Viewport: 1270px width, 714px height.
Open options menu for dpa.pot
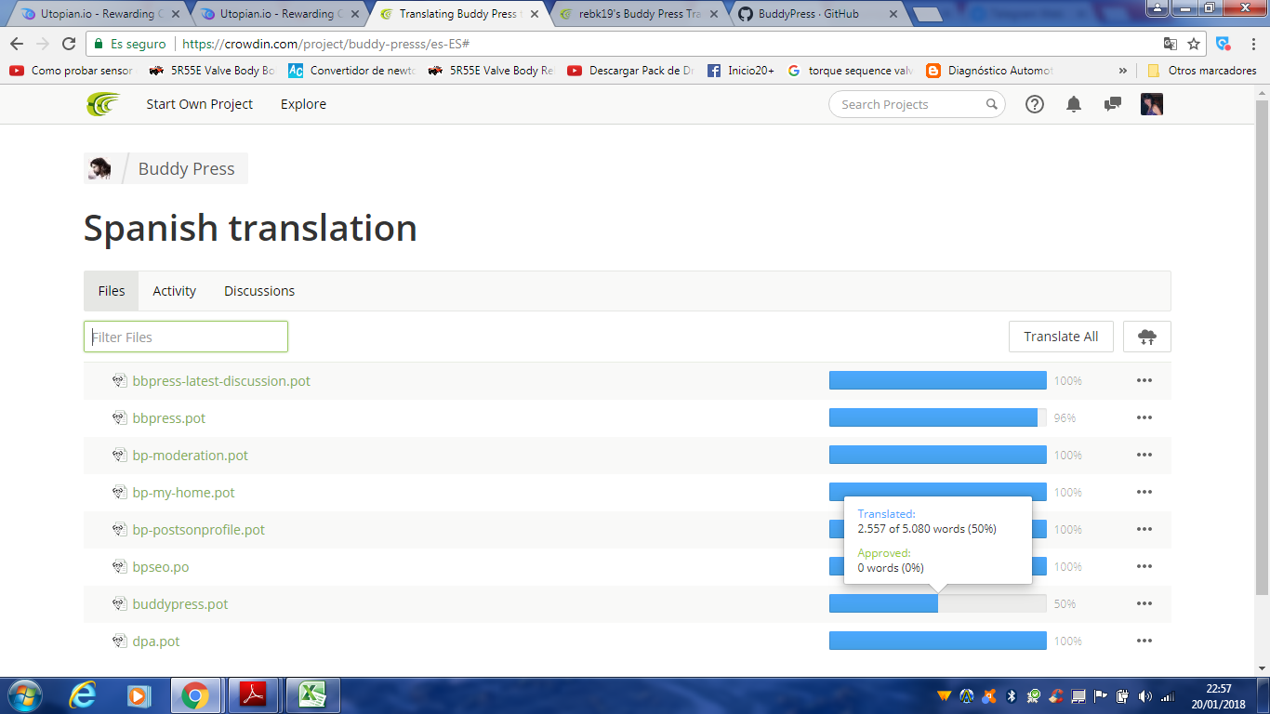click(1144, 641)
